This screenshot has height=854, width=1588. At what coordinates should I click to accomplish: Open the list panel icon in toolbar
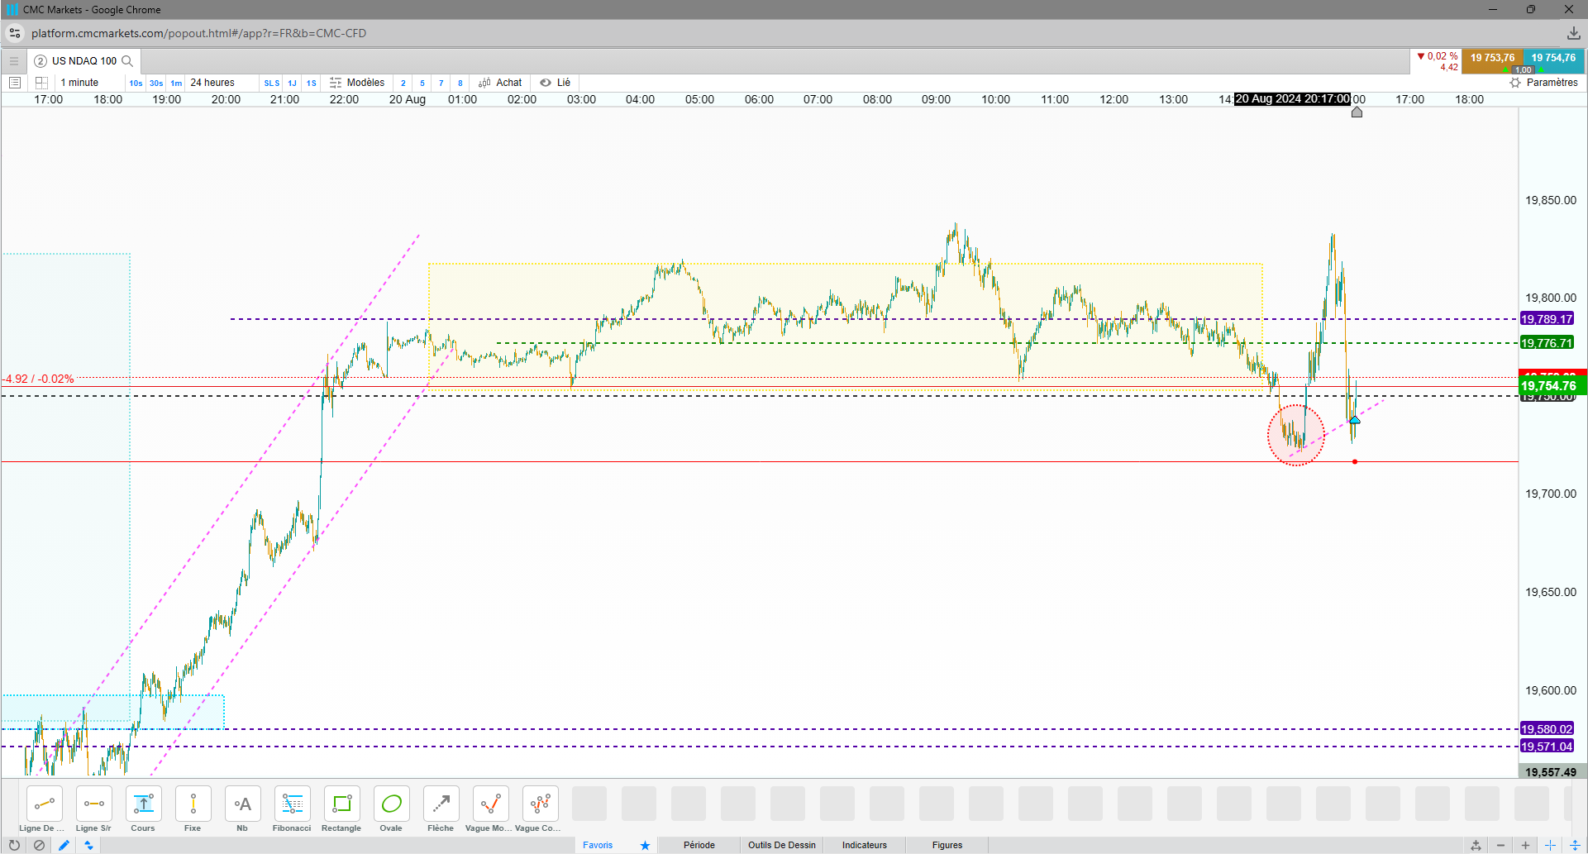click(x=14, y=83)
